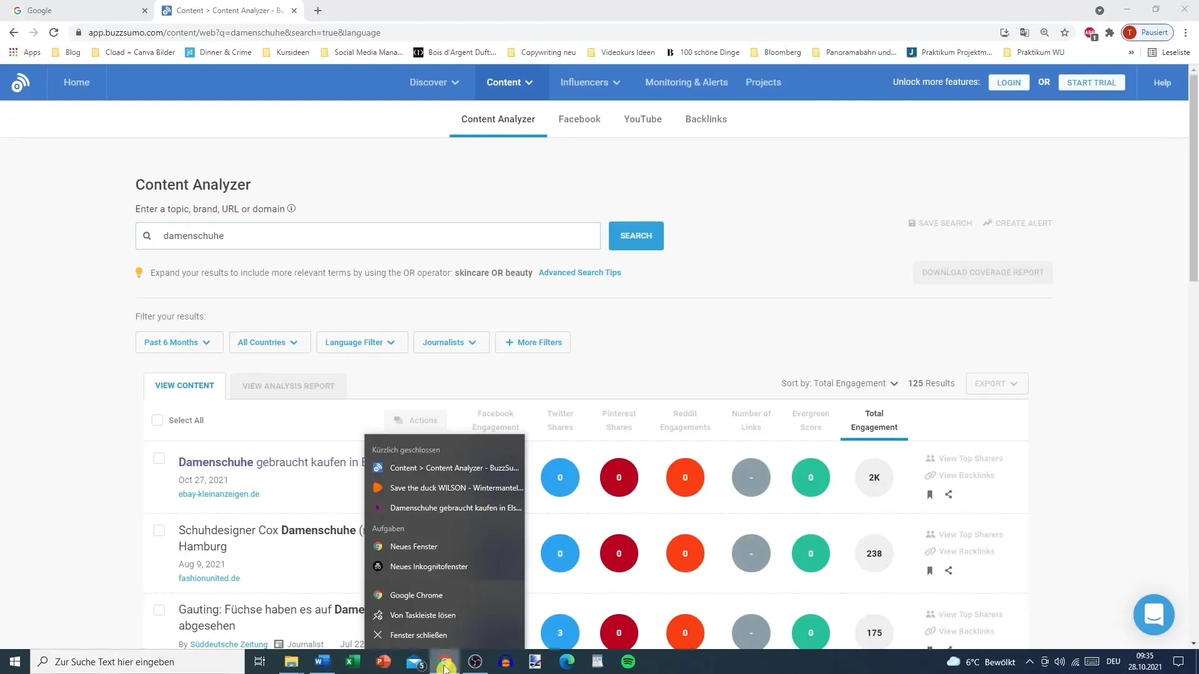Expand the Discover nav menu

[435, 82]
